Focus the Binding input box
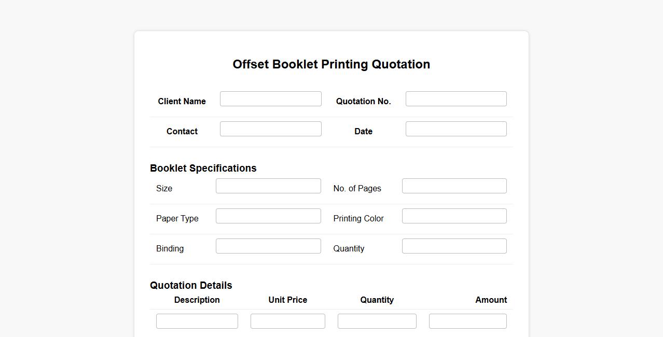 click(268, 246)
